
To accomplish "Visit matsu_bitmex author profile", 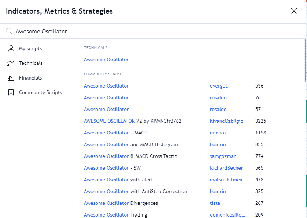I will [226, 180].
